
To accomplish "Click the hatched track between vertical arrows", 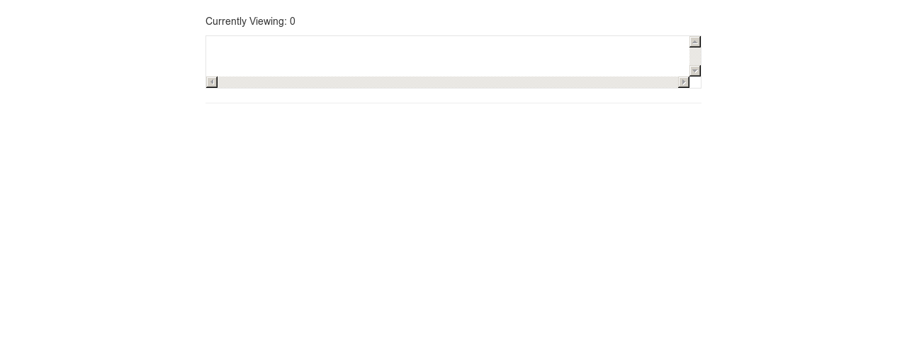I will [x=695, y=56].
